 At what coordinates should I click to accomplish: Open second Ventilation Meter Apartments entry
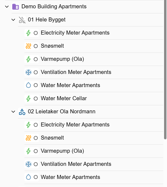[76, 164]
